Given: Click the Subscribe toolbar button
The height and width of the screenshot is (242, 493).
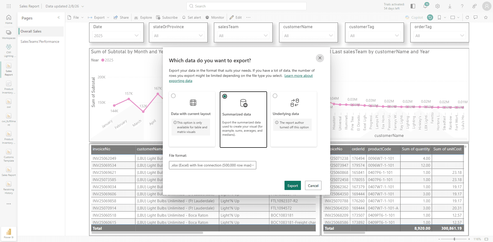Looking at the screenshot, I should (167, 17).
